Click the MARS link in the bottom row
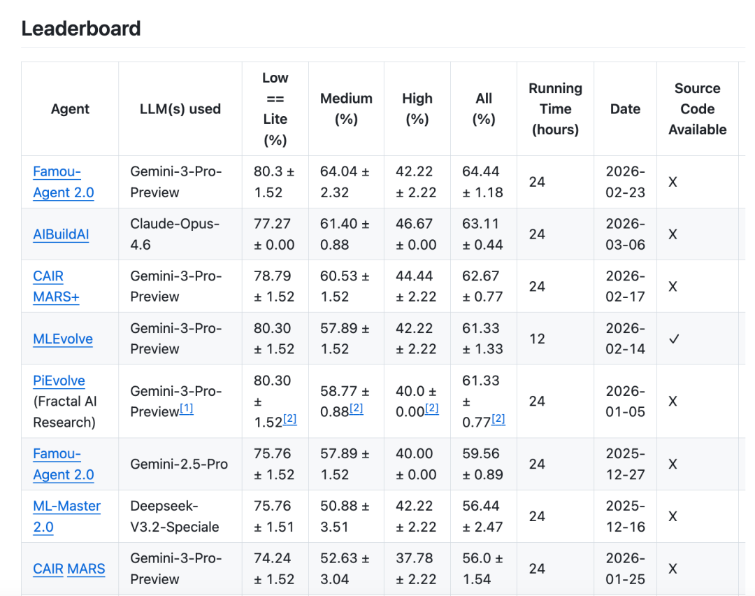This screenshot has height=596, width=755. (x=86, y=569)
